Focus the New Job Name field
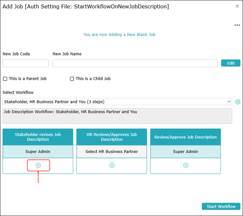The image size is (243, 216). tap(135, 63)
